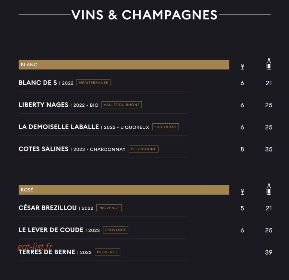The width and height of the screenshot is (289, 280).
Task: Click the bottle icon in Rosé section
Action: point(269,189)
